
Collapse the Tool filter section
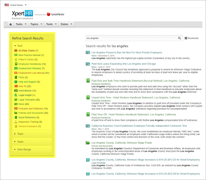pyautogui.click(x=20, y=46)
